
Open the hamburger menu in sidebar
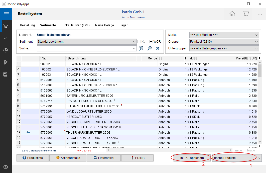coord(6,14)
